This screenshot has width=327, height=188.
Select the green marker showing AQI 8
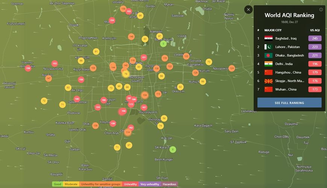pos(173,149)
